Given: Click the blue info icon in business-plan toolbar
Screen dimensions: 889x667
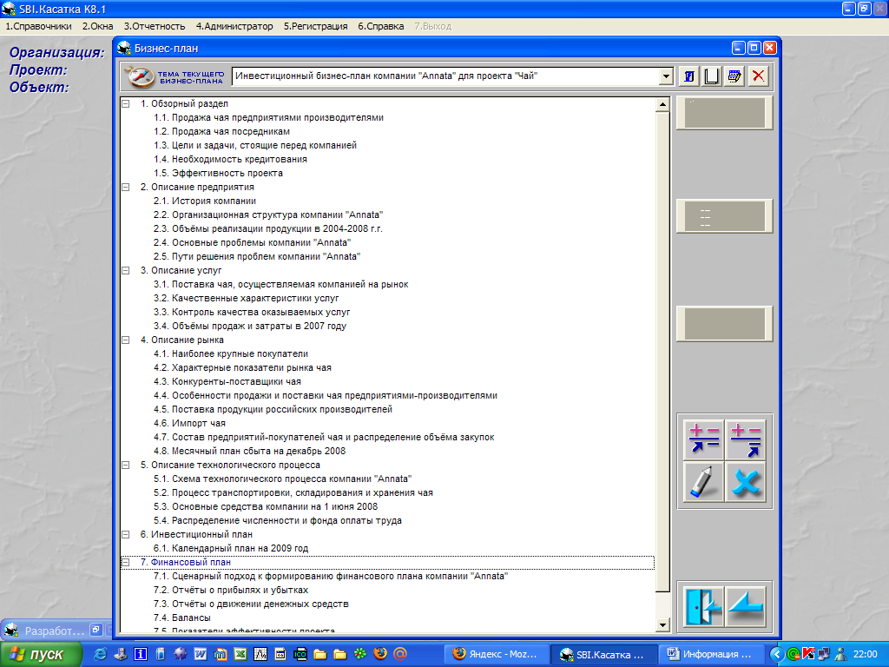Looking at the screenshot, I should coord(688,76).
